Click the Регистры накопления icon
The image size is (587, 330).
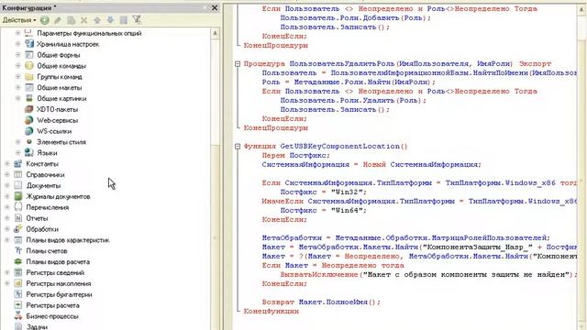tap(18, 283)
